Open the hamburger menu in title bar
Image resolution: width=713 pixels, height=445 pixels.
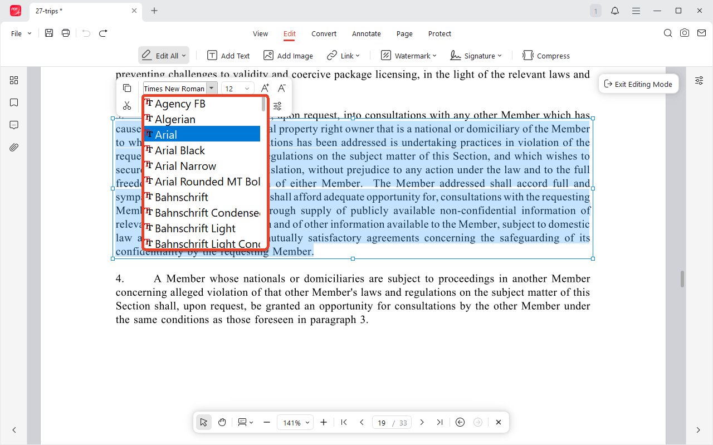(x=636, y=11)
